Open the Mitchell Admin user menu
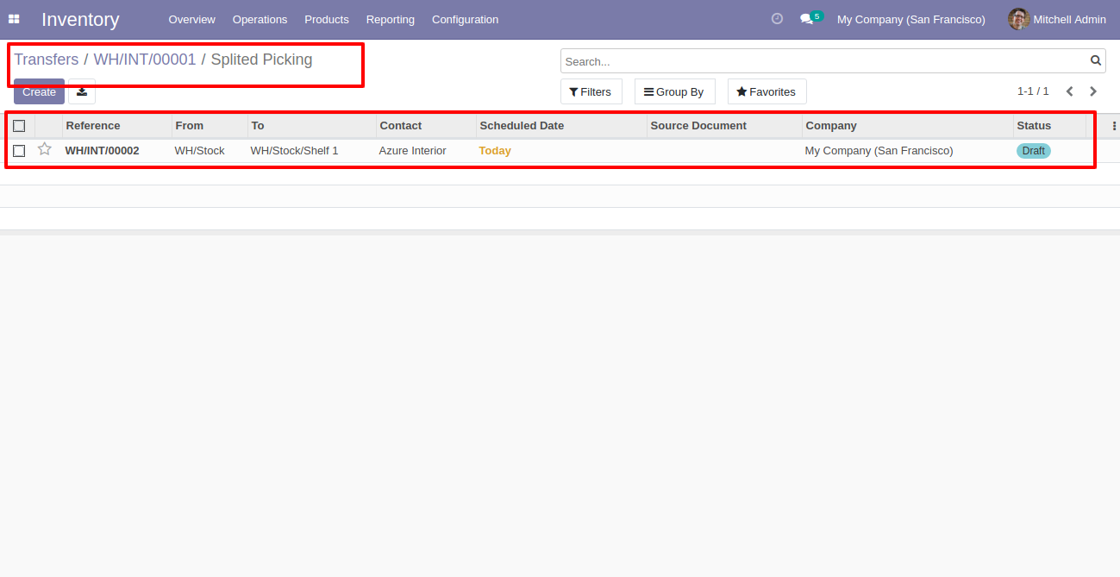Viewport: 1120px width, 577px height. tap(1057, 19)
